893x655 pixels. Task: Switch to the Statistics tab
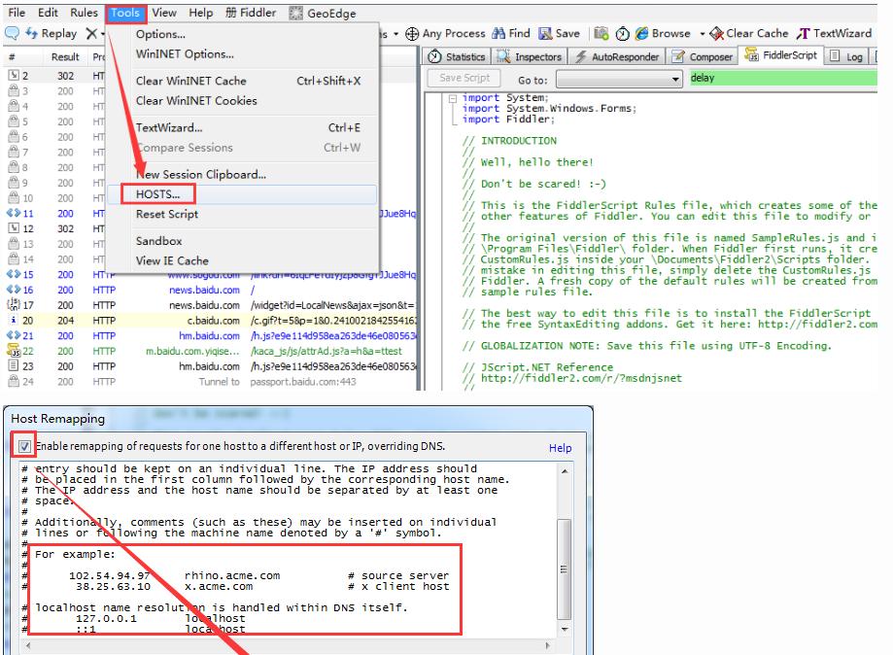457,56
